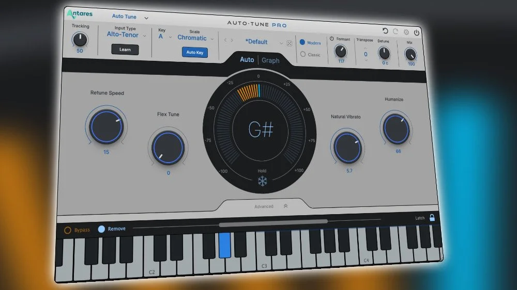Click the Detune knob
This screenshot has height=290, width=517.
tap(384, 53)
